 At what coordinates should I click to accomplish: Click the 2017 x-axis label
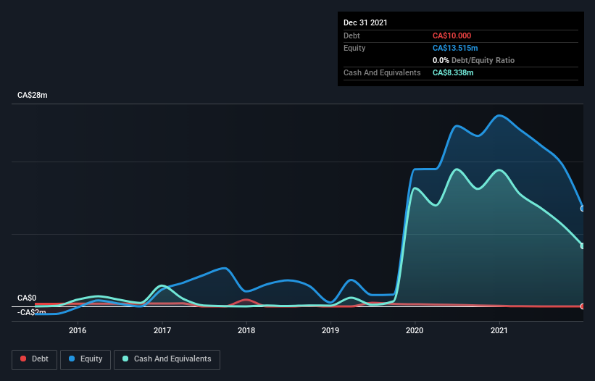pyautogui.click(x=162, y=330)
